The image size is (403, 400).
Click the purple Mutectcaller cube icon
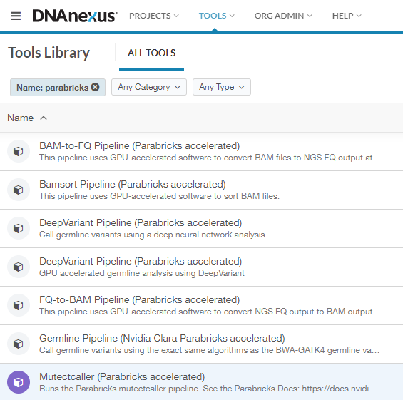coord(19,382)
